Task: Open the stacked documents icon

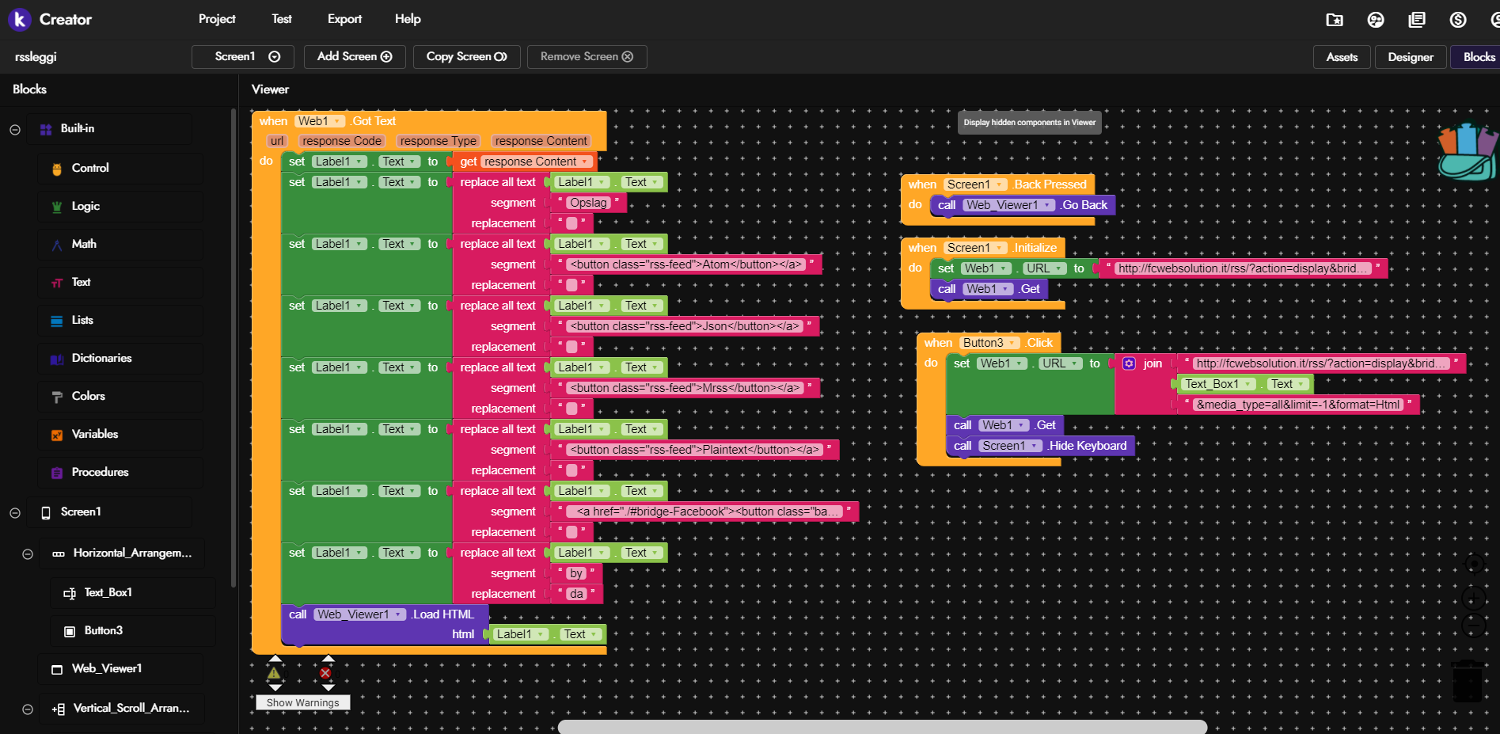Action: tap(1417, 20)
